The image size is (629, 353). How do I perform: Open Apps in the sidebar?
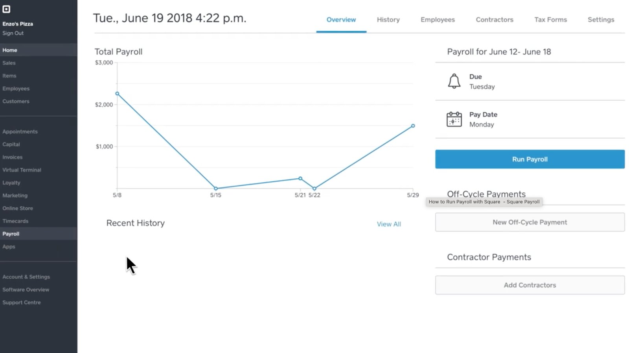pos(9,247)
